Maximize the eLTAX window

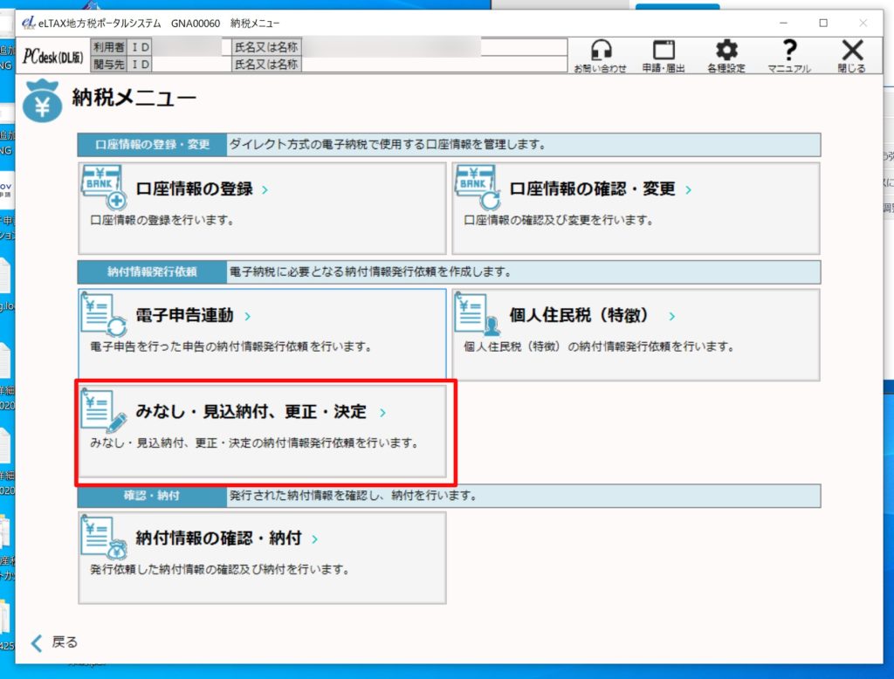822,23
